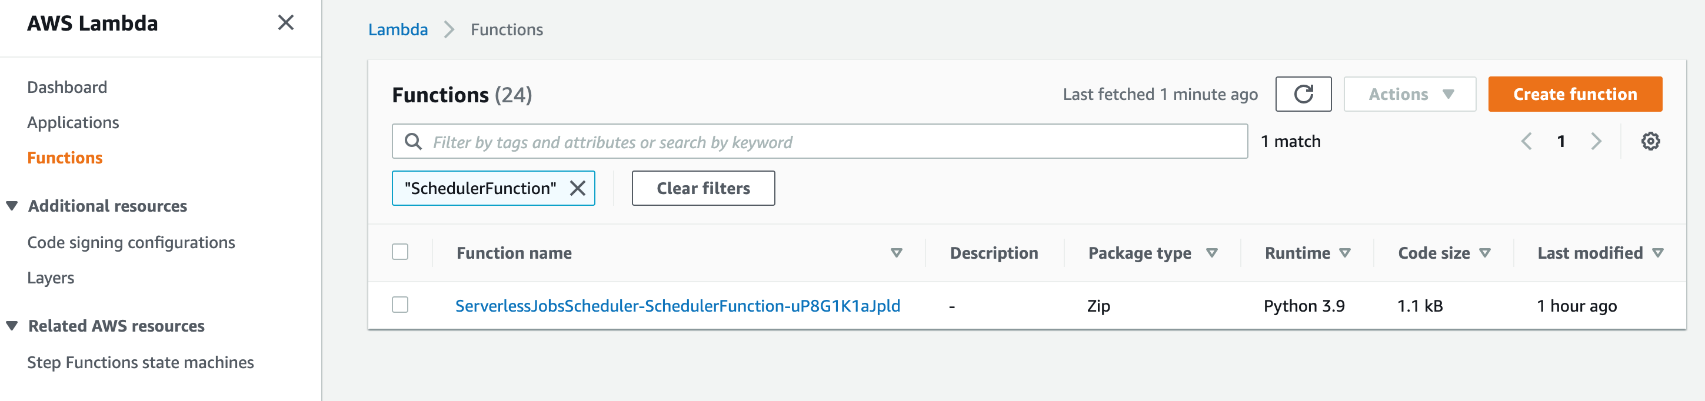Open the ServerlessJobsScheduler-SchedulerFunction link
The image size is (1705, 401).
678,306
